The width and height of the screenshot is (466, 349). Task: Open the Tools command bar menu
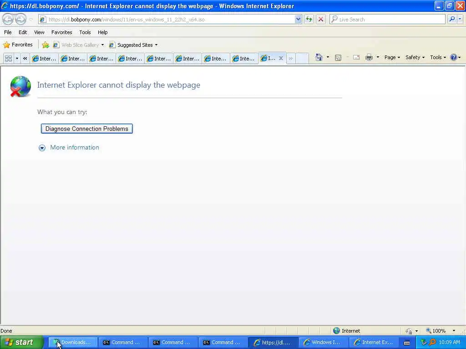point(438,57)
